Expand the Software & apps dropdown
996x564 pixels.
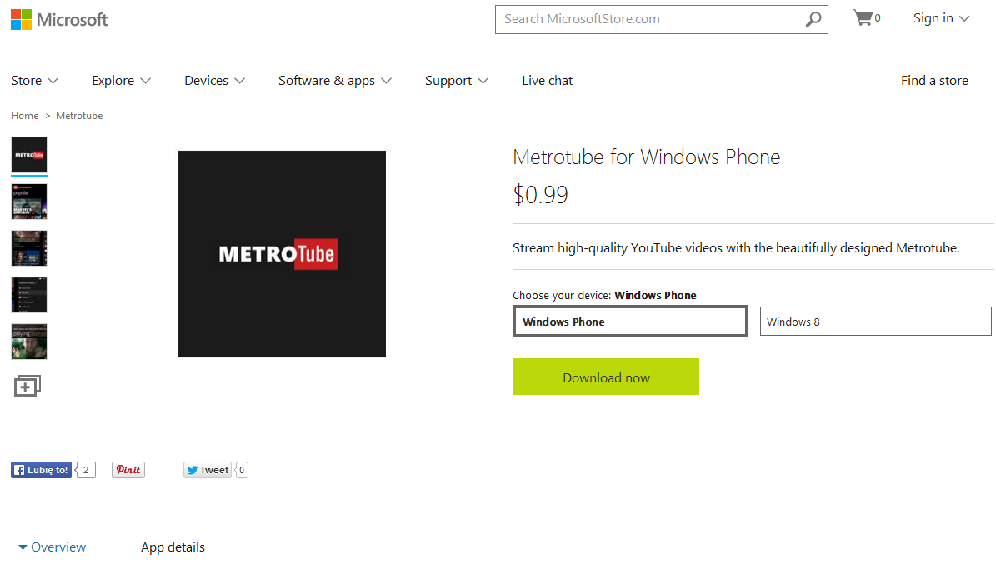pyautogui.click(x=335, y=81)
